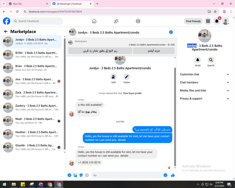The height and width of the screenshot is (188, 235).
Task: Click the More actions Urdu button
Action: tap(154, 51)
